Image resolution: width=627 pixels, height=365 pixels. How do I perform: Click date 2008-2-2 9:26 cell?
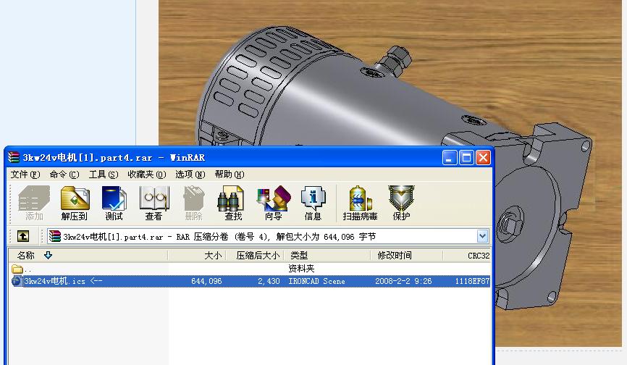(x=403, y=281)
